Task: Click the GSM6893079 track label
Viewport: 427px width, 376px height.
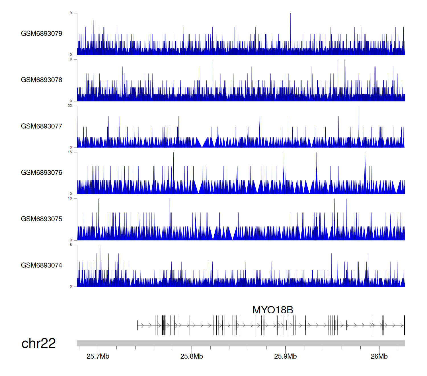Action: [42, 34]
